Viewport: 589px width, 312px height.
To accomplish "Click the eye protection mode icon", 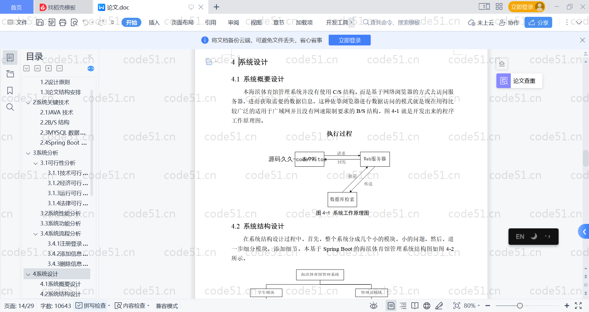I will (374, 306).
